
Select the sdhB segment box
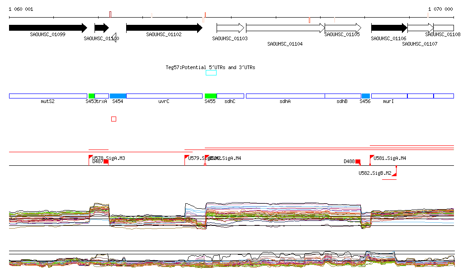pos(343,96)
